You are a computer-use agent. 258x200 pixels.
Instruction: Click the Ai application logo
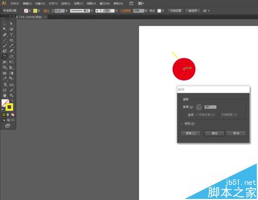[4, 3]
